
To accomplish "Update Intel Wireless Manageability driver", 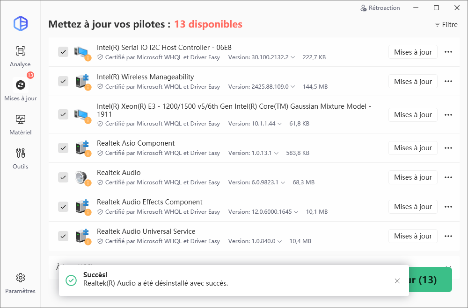I will click(413, 82).
